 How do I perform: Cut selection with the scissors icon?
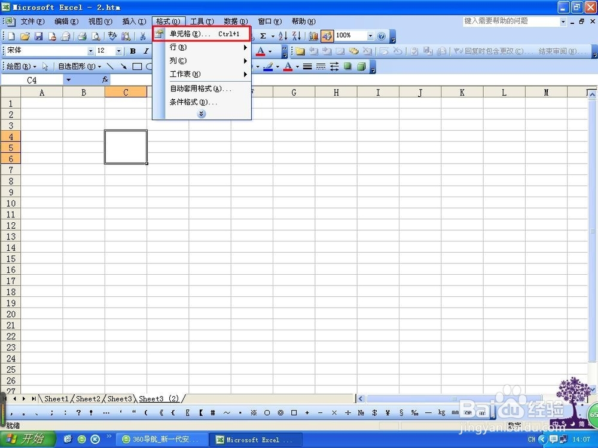point(143,36)
